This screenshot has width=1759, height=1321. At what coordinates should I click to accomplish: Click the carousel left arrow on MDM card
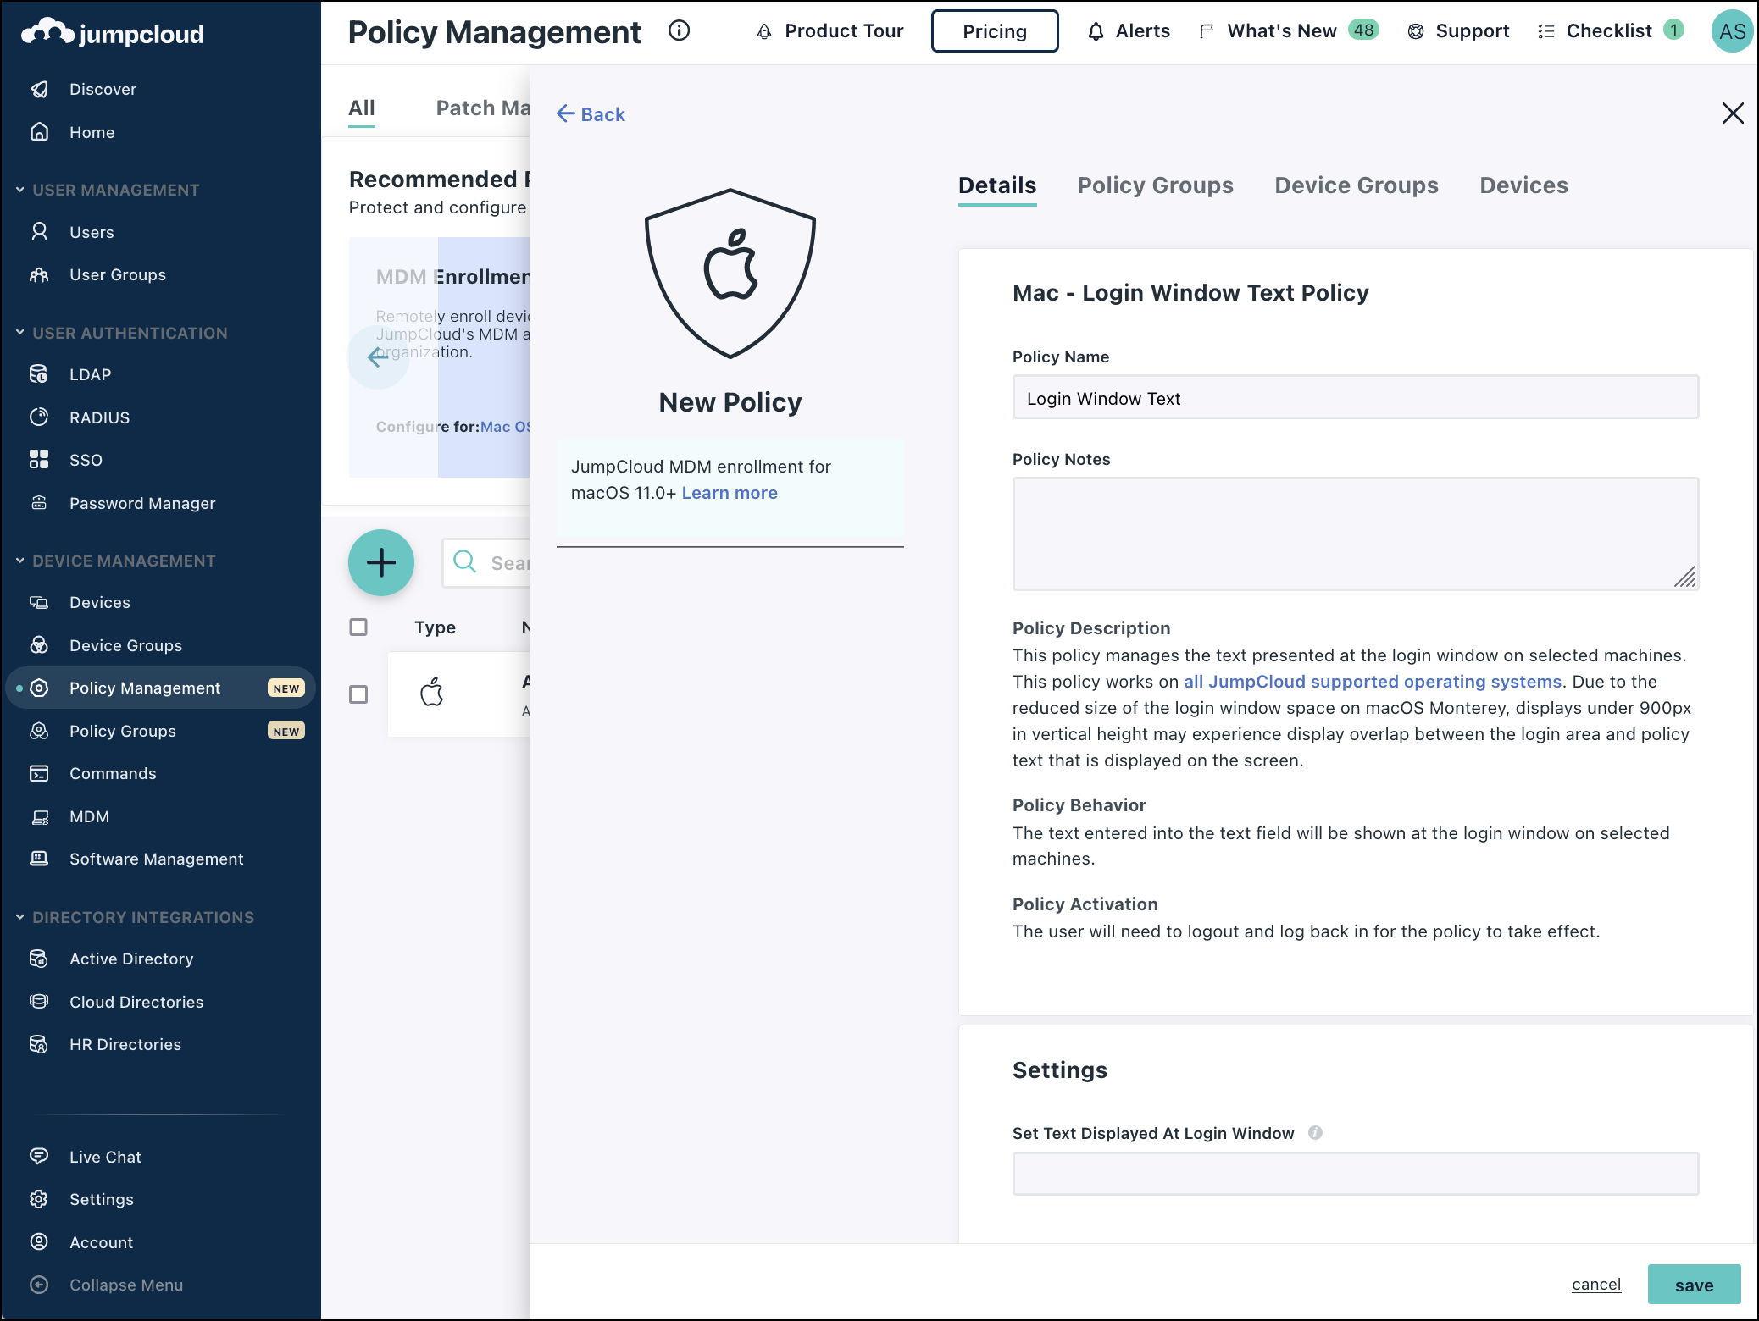pyautogui.click(x=378, y=357)
